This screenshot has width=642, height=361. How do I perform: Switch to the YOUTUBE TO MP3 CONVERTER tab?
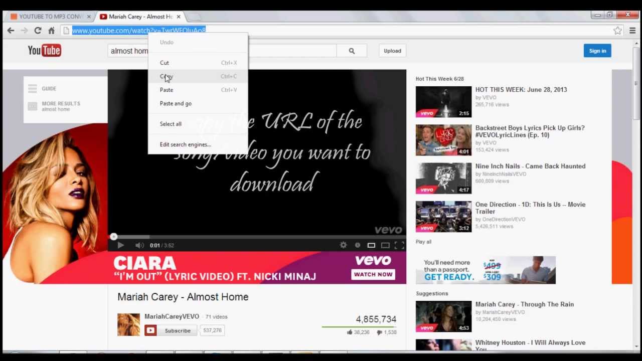pos(50,17)
